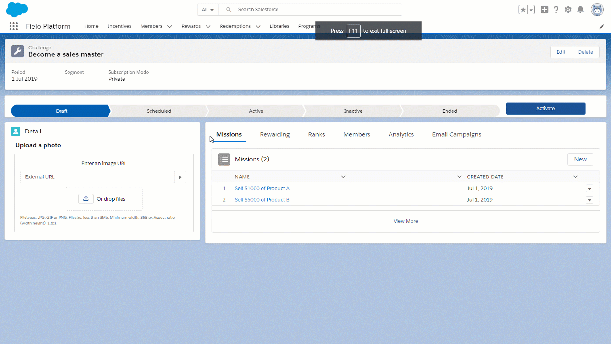View the Notifications bell
The width and height of the screenshot is (611, 344).
(x=580, y=10)
